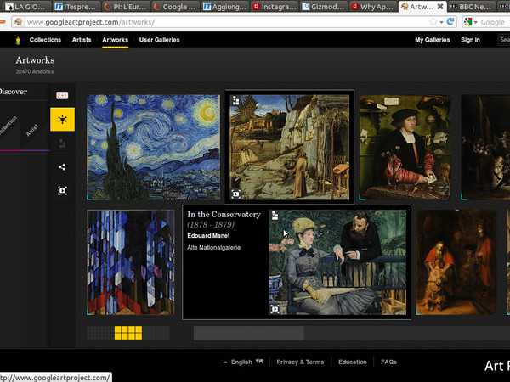Filter by the Collection tab in Discover
The width and height of the screenshot is (510, 382).
point(8,126)
